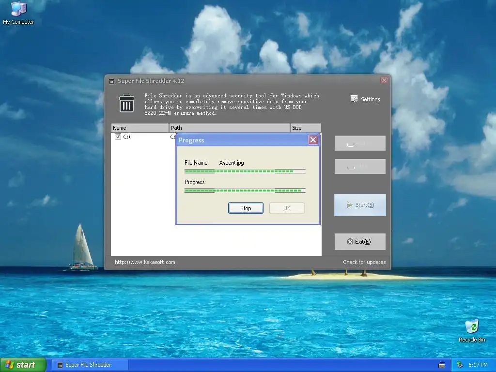The image size is (496, 372).
Task: Click the disabled OK button
Action: 287,208
